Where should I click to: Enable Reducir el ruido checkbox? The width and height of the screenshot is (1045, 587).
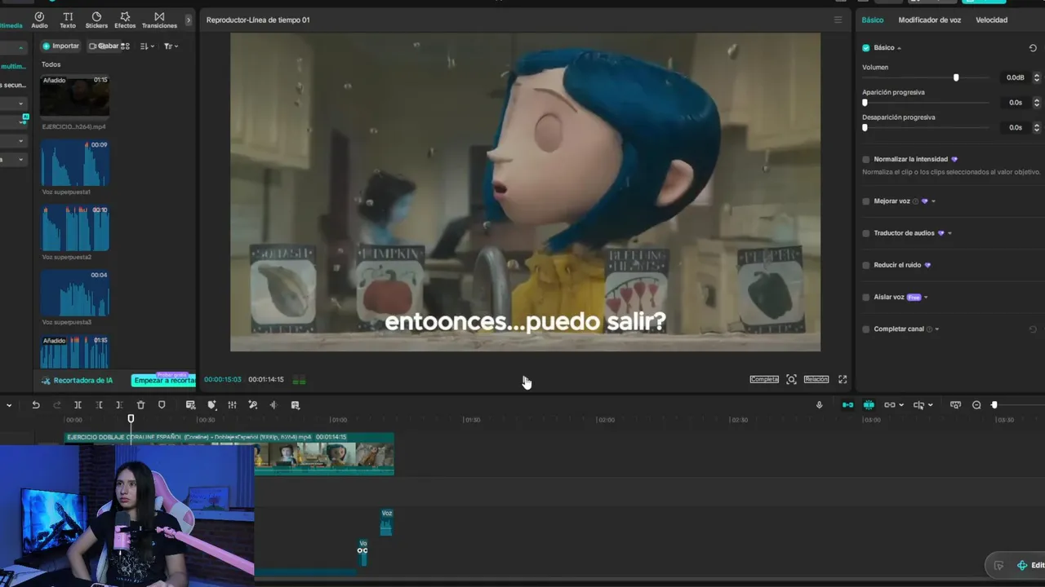point(866,265)
